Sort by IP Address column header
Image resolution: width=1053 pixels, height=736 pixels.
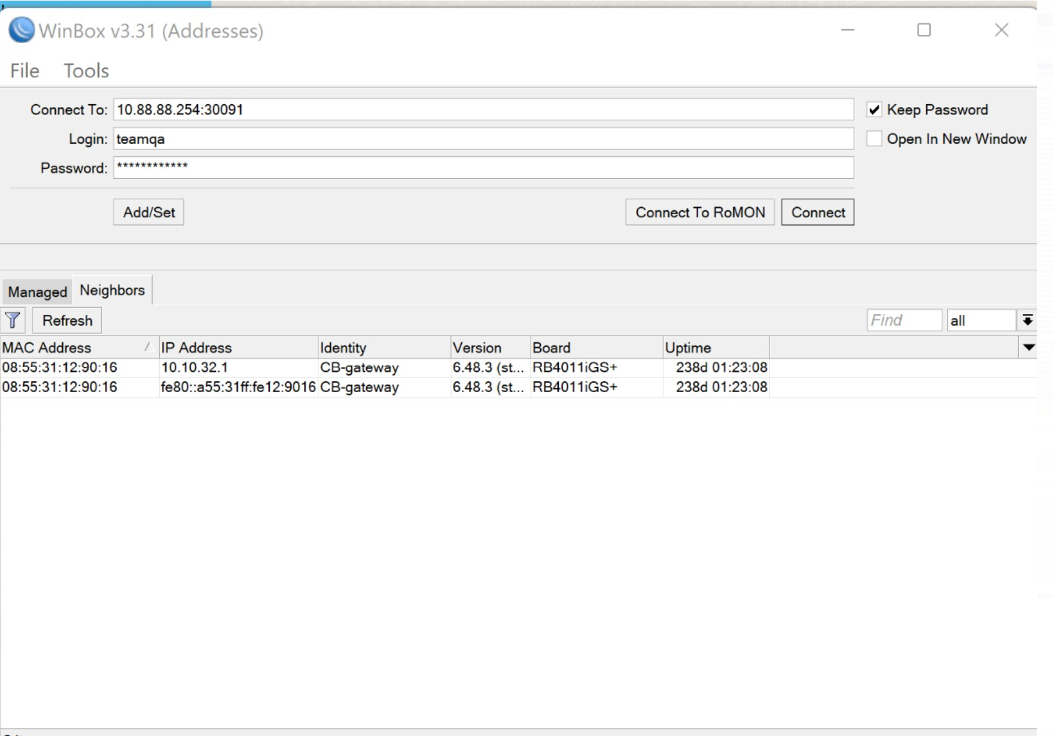coord(238,348)
